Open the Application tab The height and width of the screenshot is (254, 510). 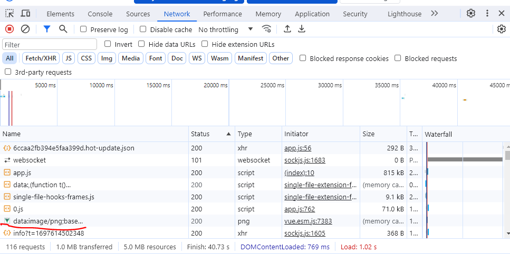pos(313,14)
